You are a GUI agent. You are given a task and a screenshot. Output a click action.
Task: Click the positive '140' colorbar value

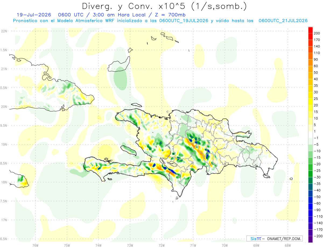317,46
